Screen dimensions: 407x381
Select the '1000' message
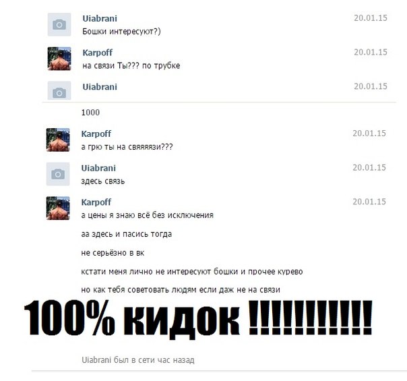coord(90,113)
